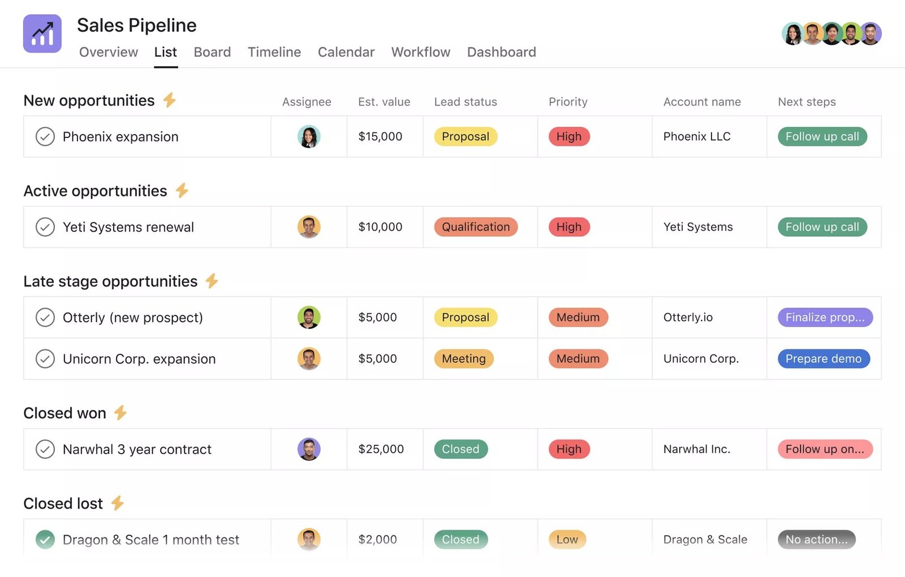The width and height of the screenshot is (905, 577).
Task: Mark Phoenix expansion task complete
Action: (x=45, y=136)
